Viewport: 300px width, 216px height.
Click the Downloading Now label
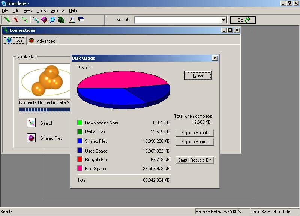tap(102, 123)
